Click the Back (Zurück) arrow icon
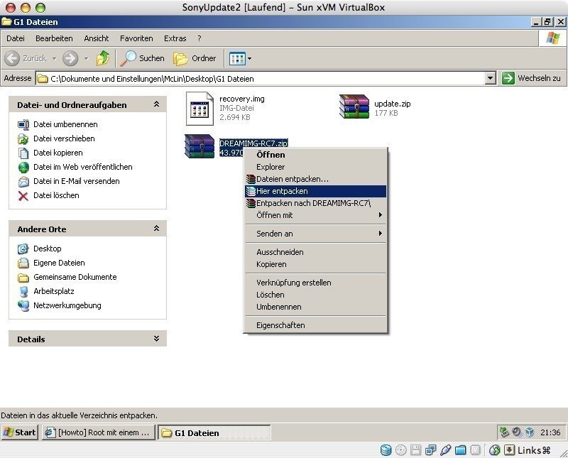568x458 pixels. pyautogui.click(x=12, y=58)
